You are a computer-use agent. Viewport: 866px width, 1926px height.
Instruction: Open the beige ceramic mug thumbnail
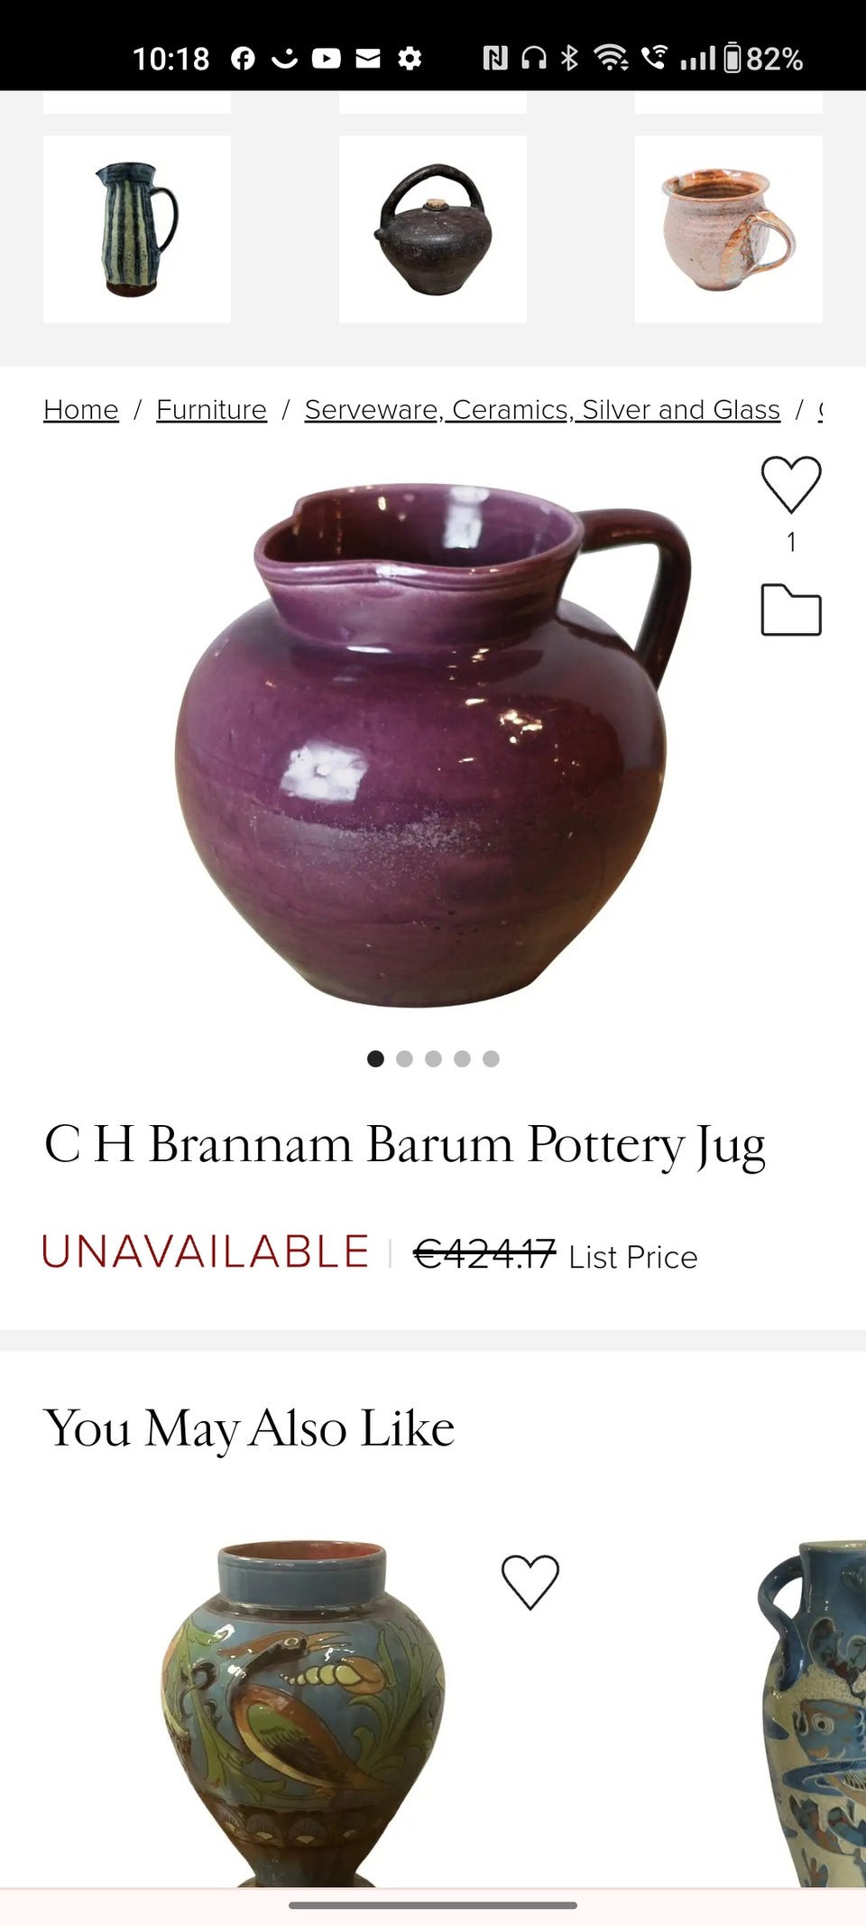click(x=729, y=229)
